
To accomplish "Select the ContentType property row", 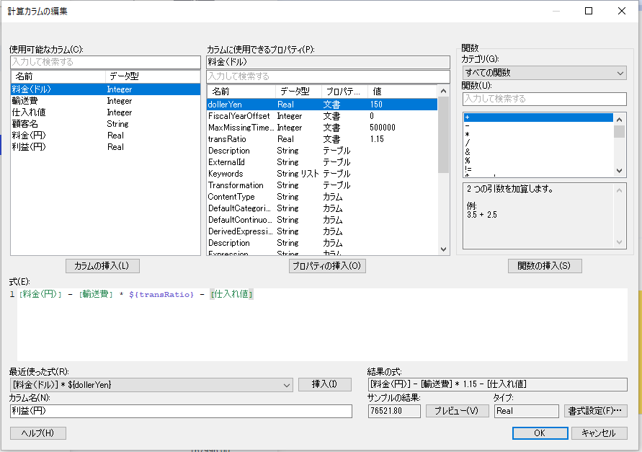I will pyautogui.click(x=322, y=197).
